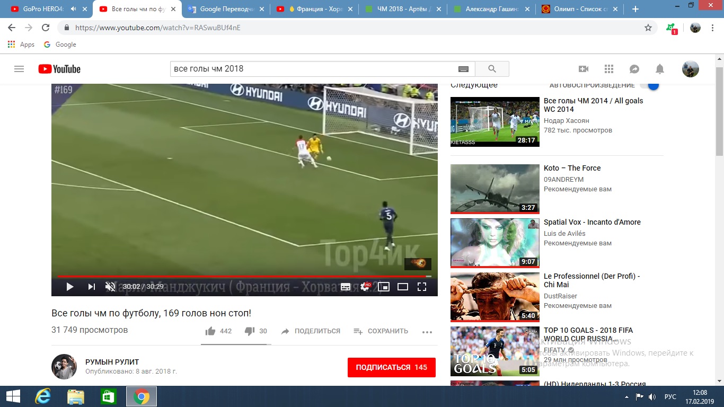Close the GoPro HERO4 tab
The height and width of the screenshot is (407, 724).
pos(84,9)
